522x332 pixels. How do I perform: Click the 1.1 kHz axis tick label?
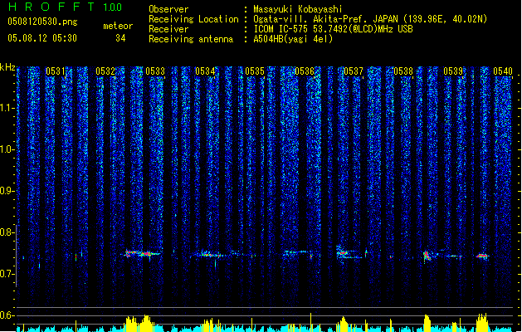point(6,108)
